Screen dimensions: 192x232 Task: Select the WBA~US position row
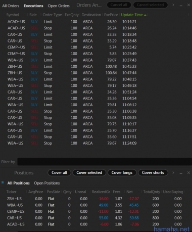point(94,205)
